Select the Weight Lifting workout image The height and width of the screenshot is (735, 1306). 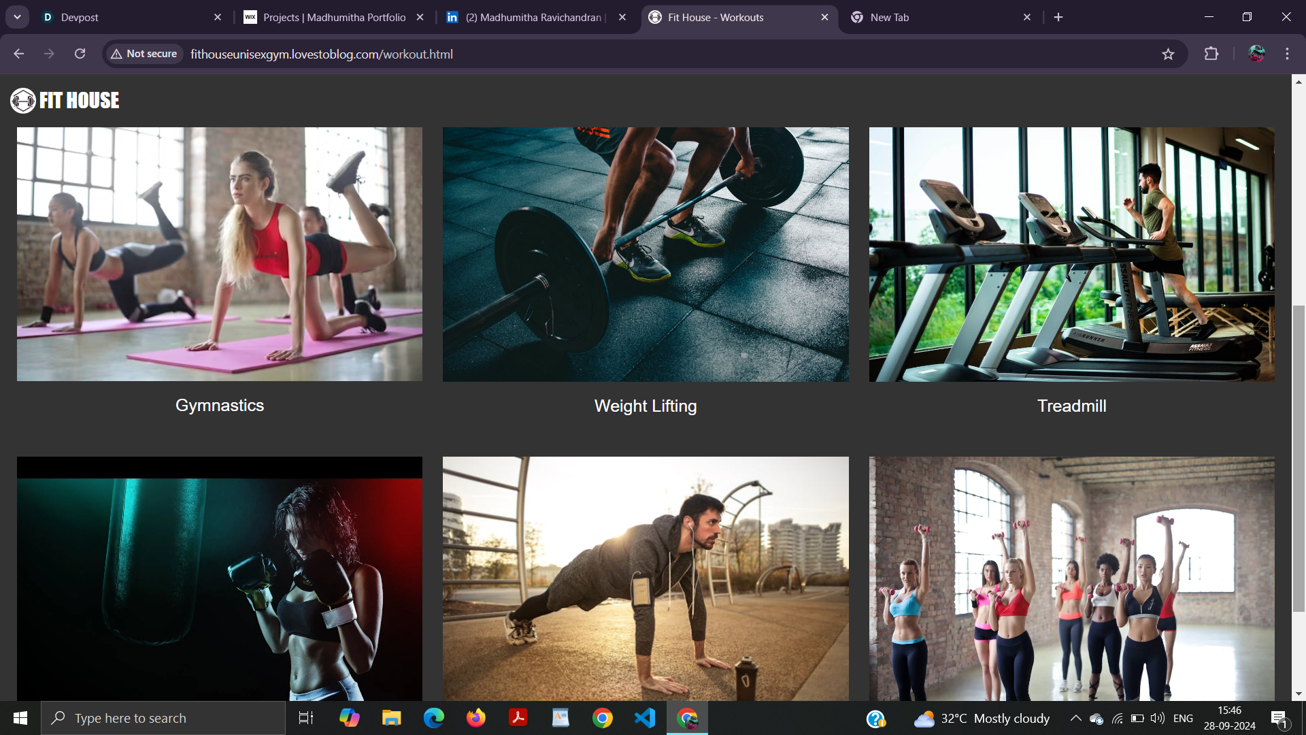pyautogui.click(x=646, y=254)
